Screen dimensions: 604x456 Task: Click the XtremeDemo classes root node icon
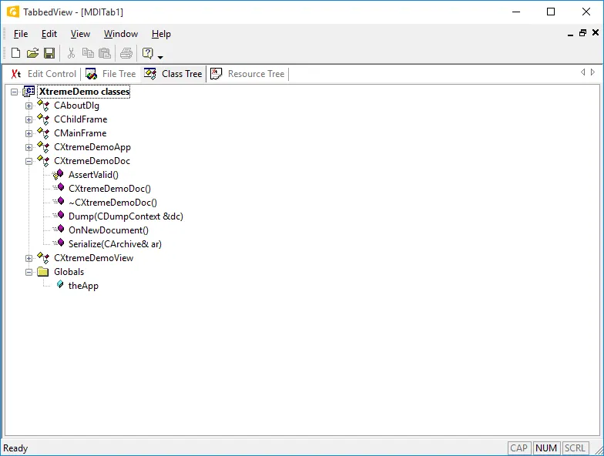[x=29, y=92]
